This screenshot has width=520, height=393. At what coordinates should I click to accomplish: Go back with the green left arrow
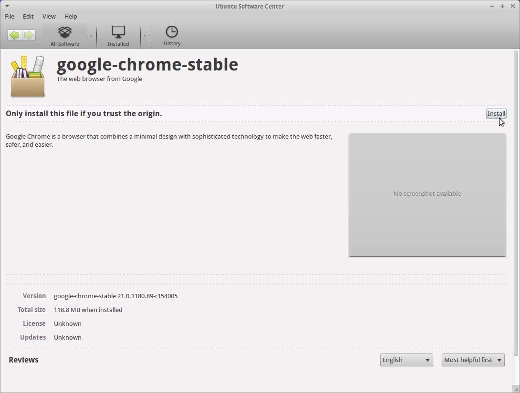coord(14,35)
